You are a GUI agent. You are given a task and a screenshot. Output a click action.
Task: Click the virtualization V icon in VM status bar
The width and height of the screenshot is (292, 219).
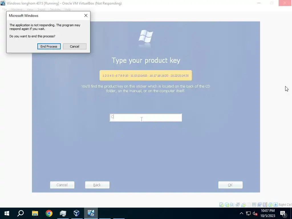pyautogui.click(x=265, y=205)
